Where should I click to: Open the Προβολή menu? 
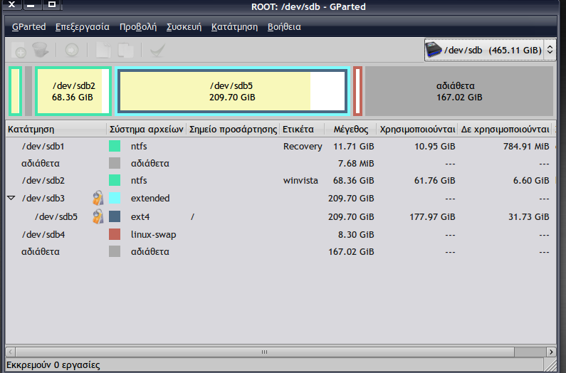point(138,27)
